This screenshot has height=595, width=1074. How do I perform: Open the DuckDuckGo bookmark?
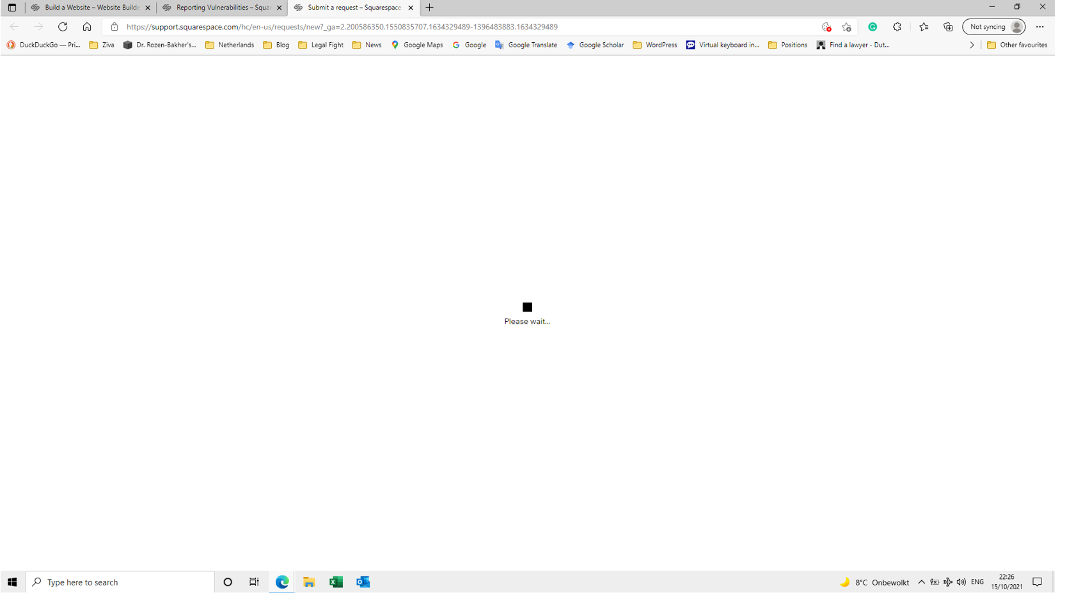coord(43,45)
